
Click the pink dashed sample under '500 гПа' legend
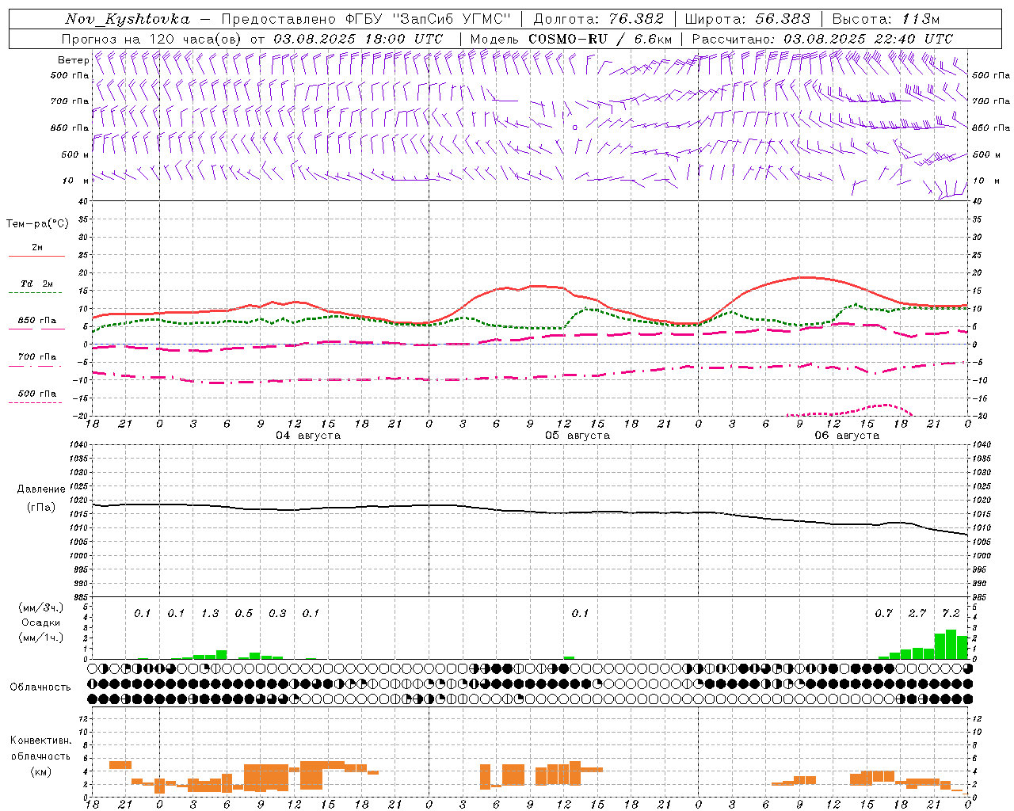tap(35, 402)
